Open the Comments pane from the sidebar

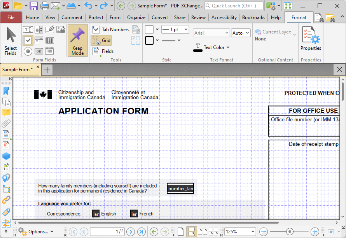(6, 113)
